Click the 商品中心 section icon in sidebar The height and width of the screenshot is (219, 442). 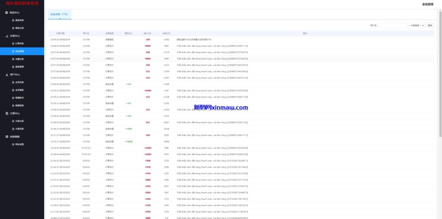6,13
